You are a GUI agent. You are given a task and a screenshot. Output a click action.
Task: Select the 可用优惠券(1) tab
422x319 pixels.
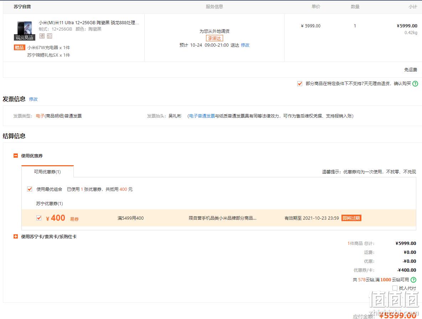[x=47, y=172]
